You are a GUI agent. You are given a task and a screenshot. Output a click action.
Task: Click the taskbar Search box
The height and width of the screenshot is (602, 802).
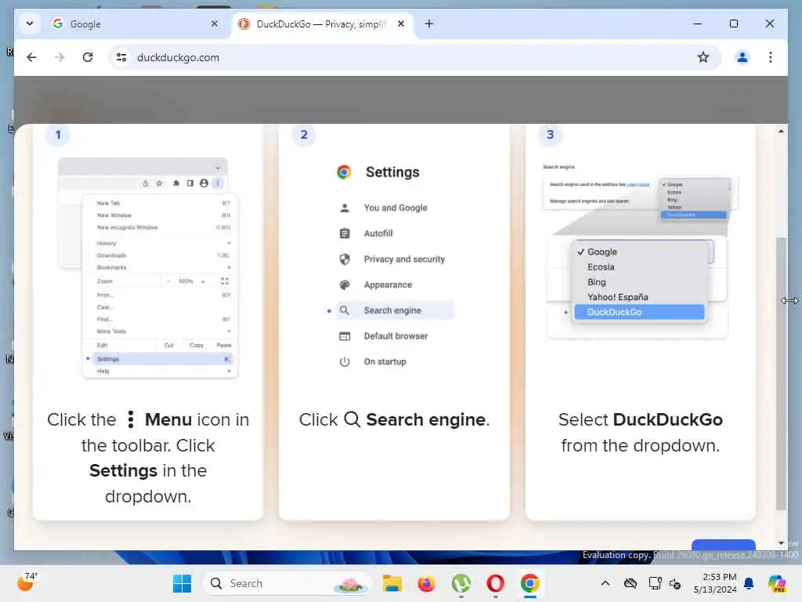pyautogui.click(x=287, y=583)
